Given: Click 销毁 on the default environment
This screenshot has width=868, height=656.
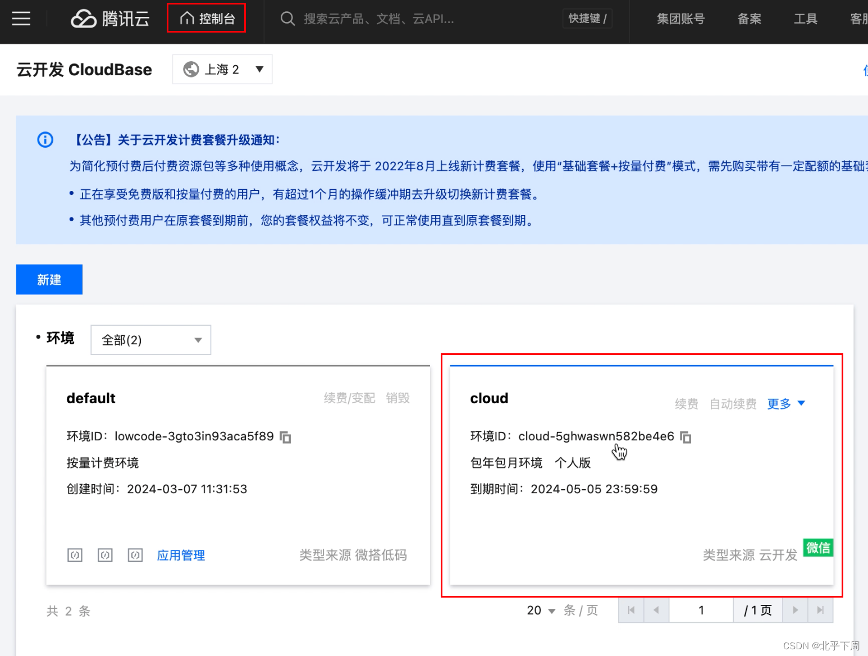Looking at the screenshot, I should [398, 398].
